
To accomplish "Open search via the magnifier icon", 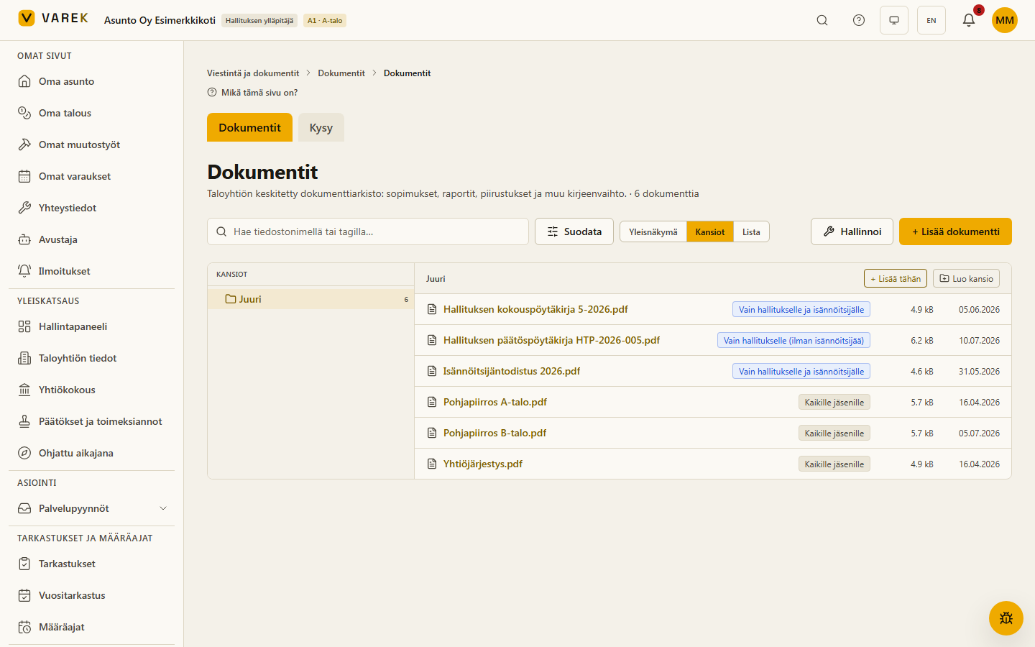I will click(x=822, y=20).
